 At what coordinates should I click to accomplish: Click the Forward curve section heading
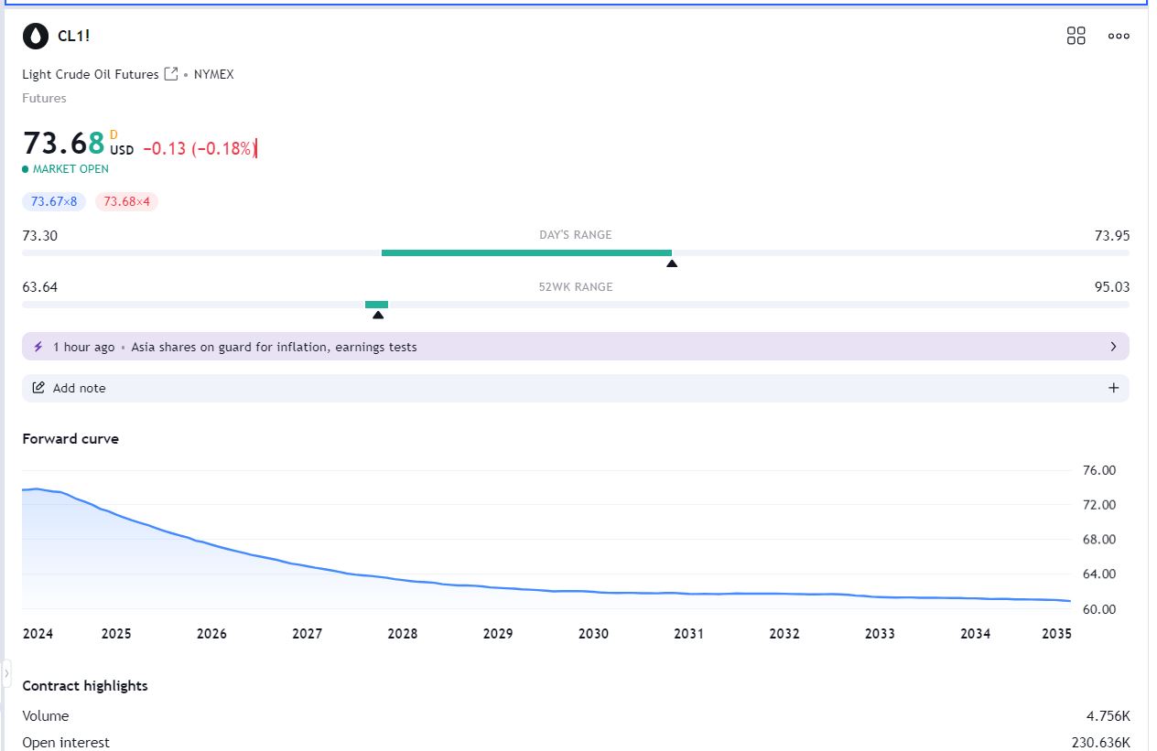[x=70, y=438]
